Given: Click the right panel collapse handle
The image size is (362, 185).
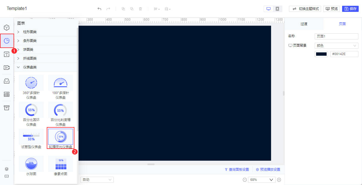Looking at the screenshot, I should click(x=283, y=93).
